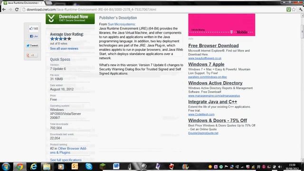Click the '702,564' total downloads value
304x171 pixels.
point(56,128)
